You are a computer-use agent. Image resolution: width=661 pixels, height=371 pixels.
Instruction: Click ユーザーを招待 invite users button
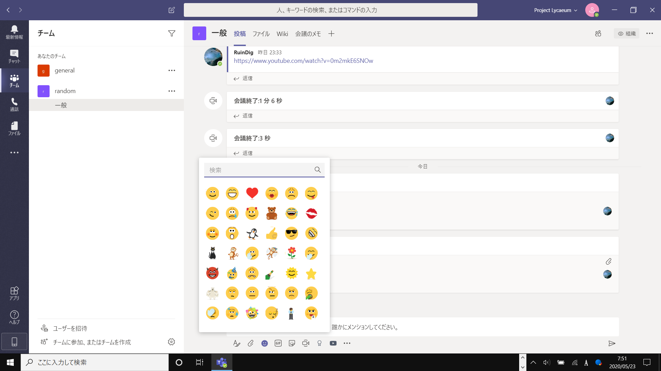(70, 328)
